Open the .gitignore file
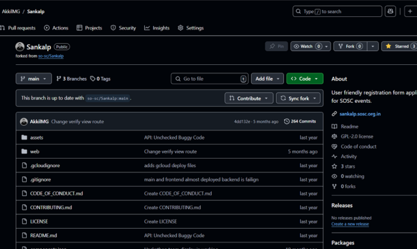This screenshot has width=417, height=249. 41,180
